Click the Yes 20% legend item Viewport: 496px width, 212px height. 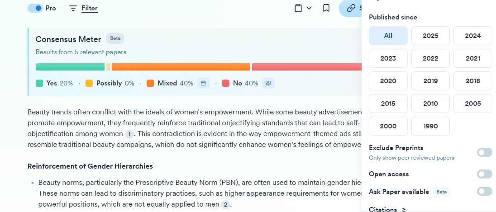pyautogui.click(x=54, y=84)
